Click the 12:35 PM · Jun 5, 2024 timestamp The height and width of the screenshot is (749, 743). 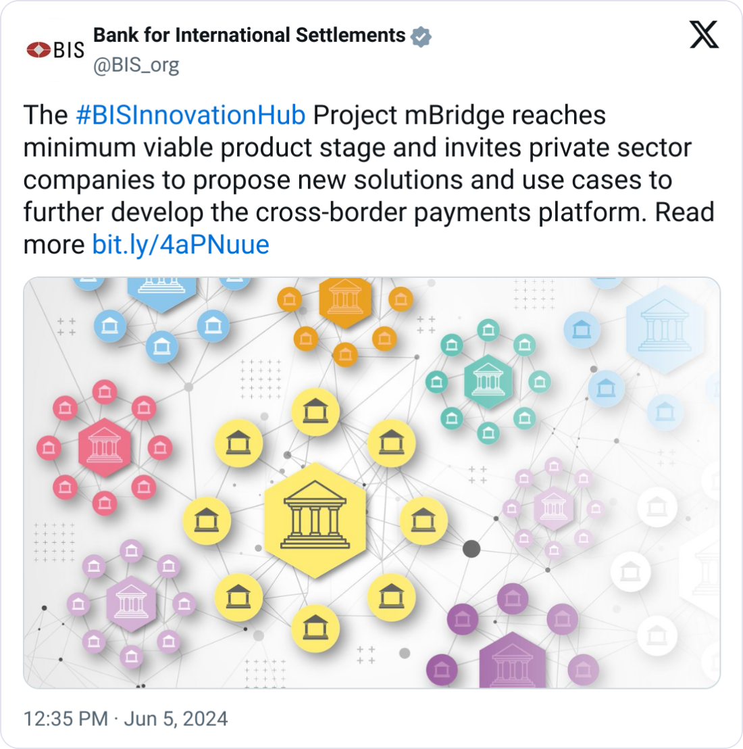point(126,719)
